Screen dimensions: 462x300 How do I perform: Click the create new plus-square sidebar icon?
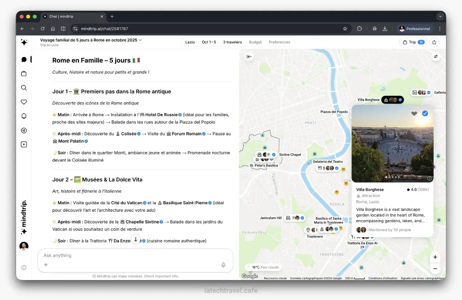(x=24, y=145)
